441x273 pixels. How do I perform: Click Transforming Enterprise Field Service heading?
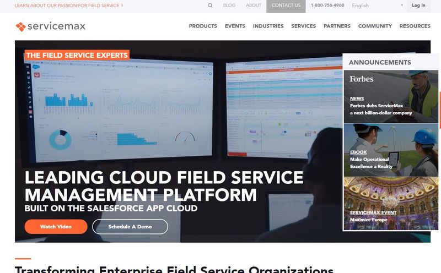[174, 269]
